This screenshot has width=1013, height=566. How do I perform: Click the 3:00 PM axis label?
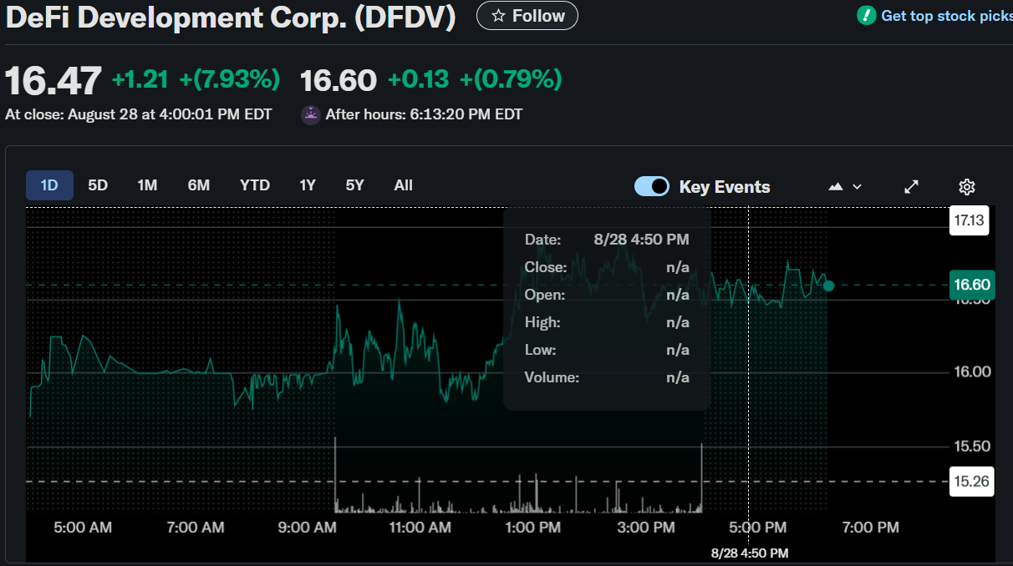pyautogui.click(x=646, y=528)
